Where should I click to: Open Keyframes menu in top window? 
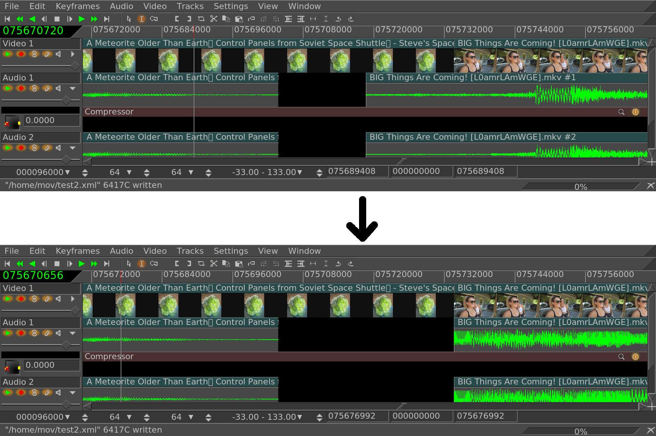coord(78,6)
